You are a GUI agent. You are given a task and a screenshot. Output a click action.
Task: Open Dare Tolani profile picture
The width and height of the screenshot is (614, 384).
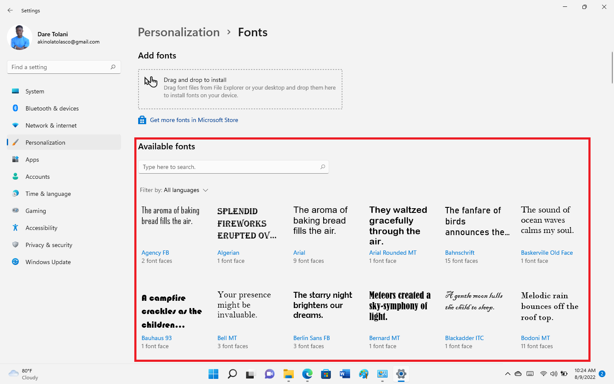coord(20,37)
